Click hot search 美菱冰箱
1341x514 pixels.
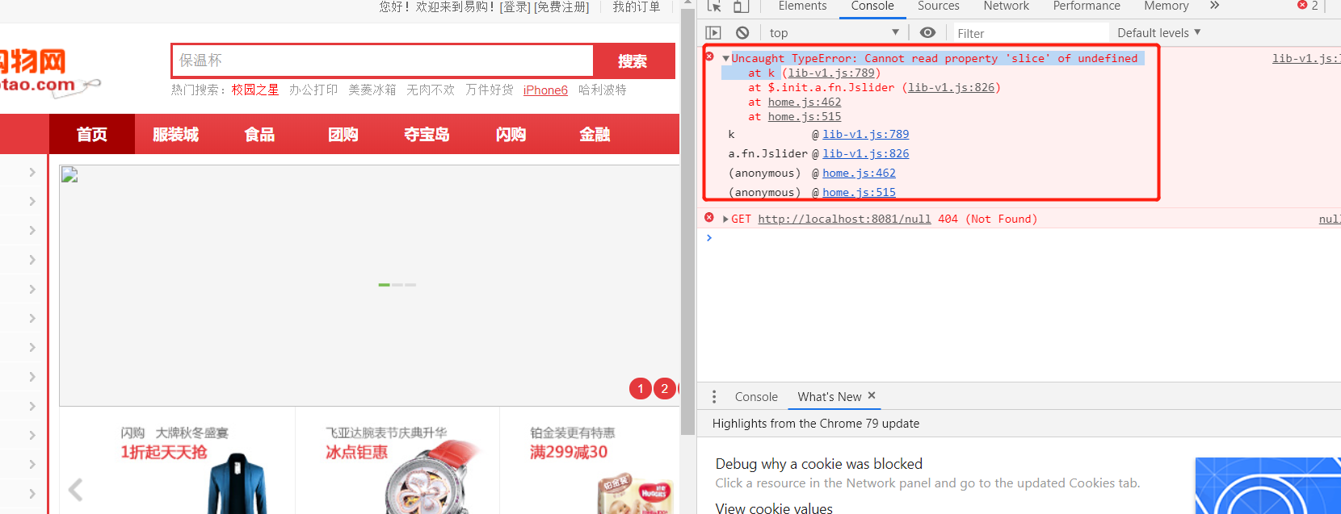click(372, 90)
